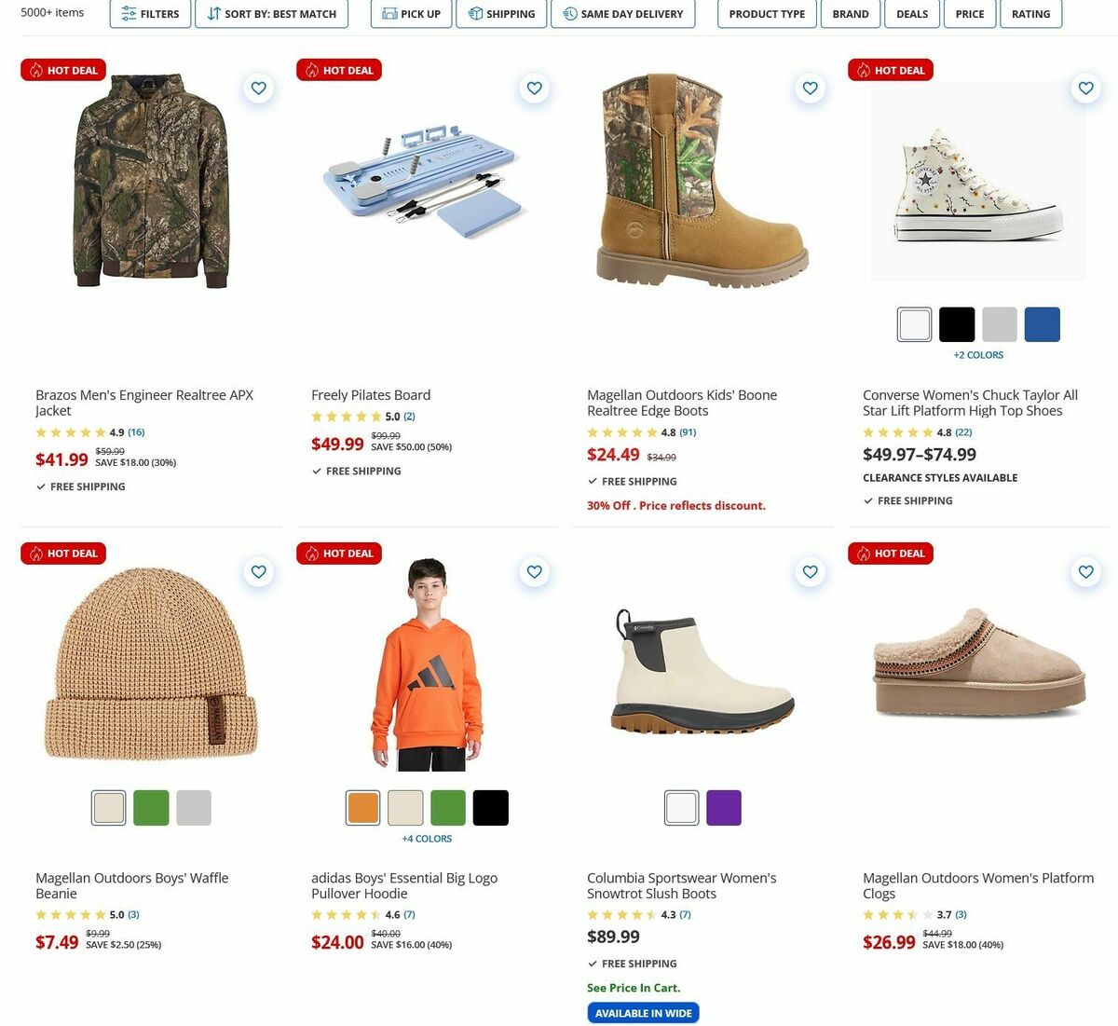Screen dimensions: 1118x1026
Task: Open the Deals filter menu
Action: pyautogui.click(x=912, y=14)
